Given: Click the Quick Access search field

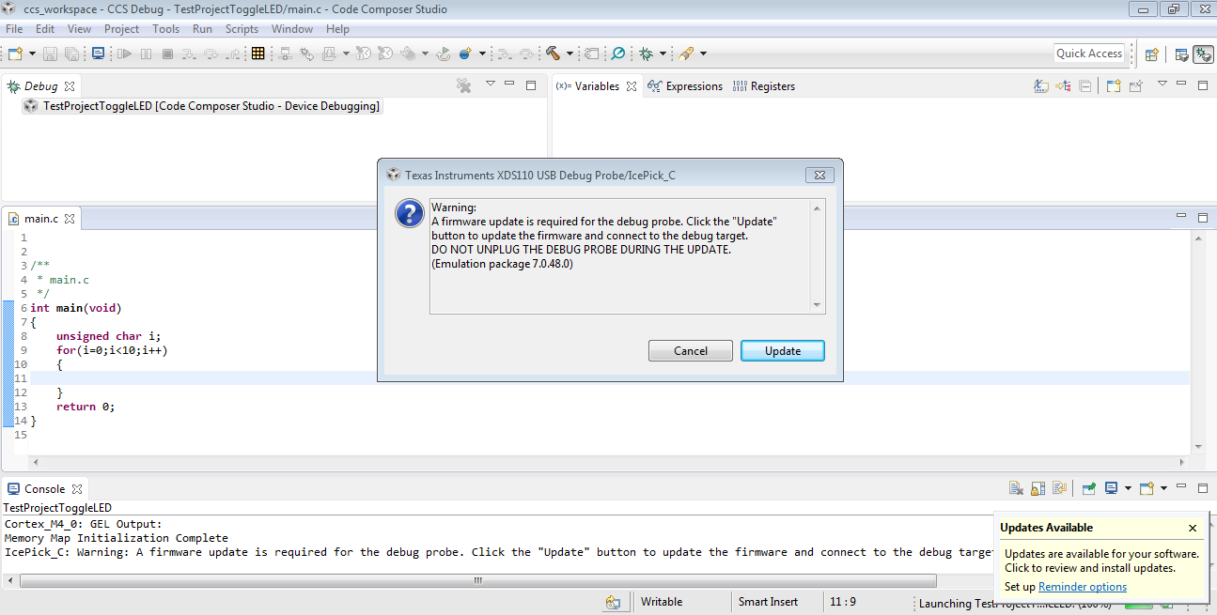Looking at the screenshot, I should pos(1089,54).
